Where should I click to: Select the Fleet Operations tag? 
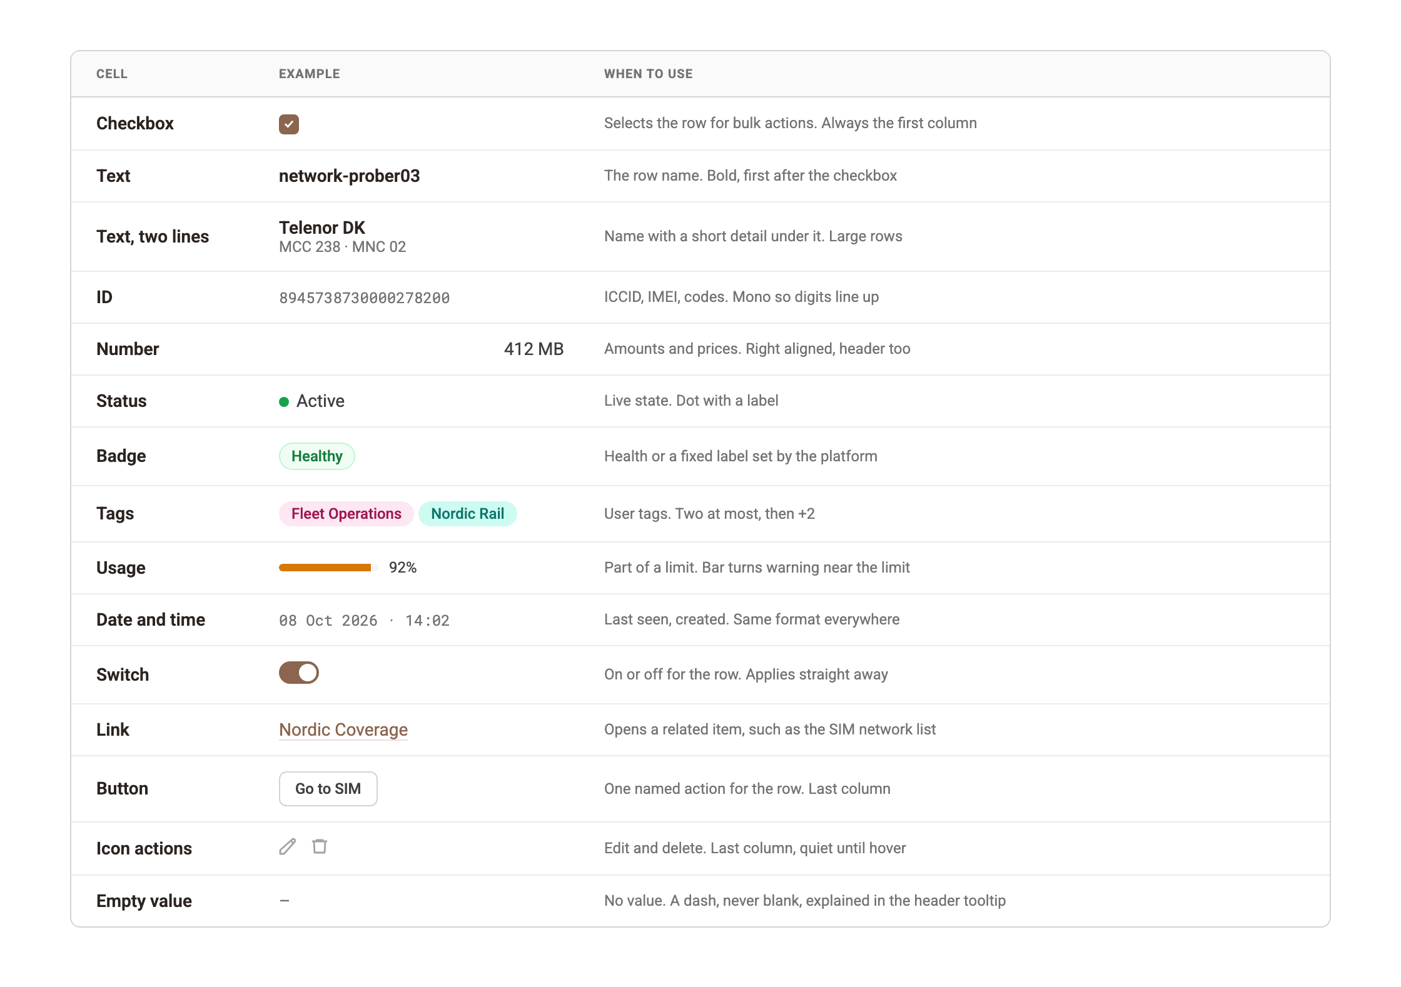click(346, 514)
